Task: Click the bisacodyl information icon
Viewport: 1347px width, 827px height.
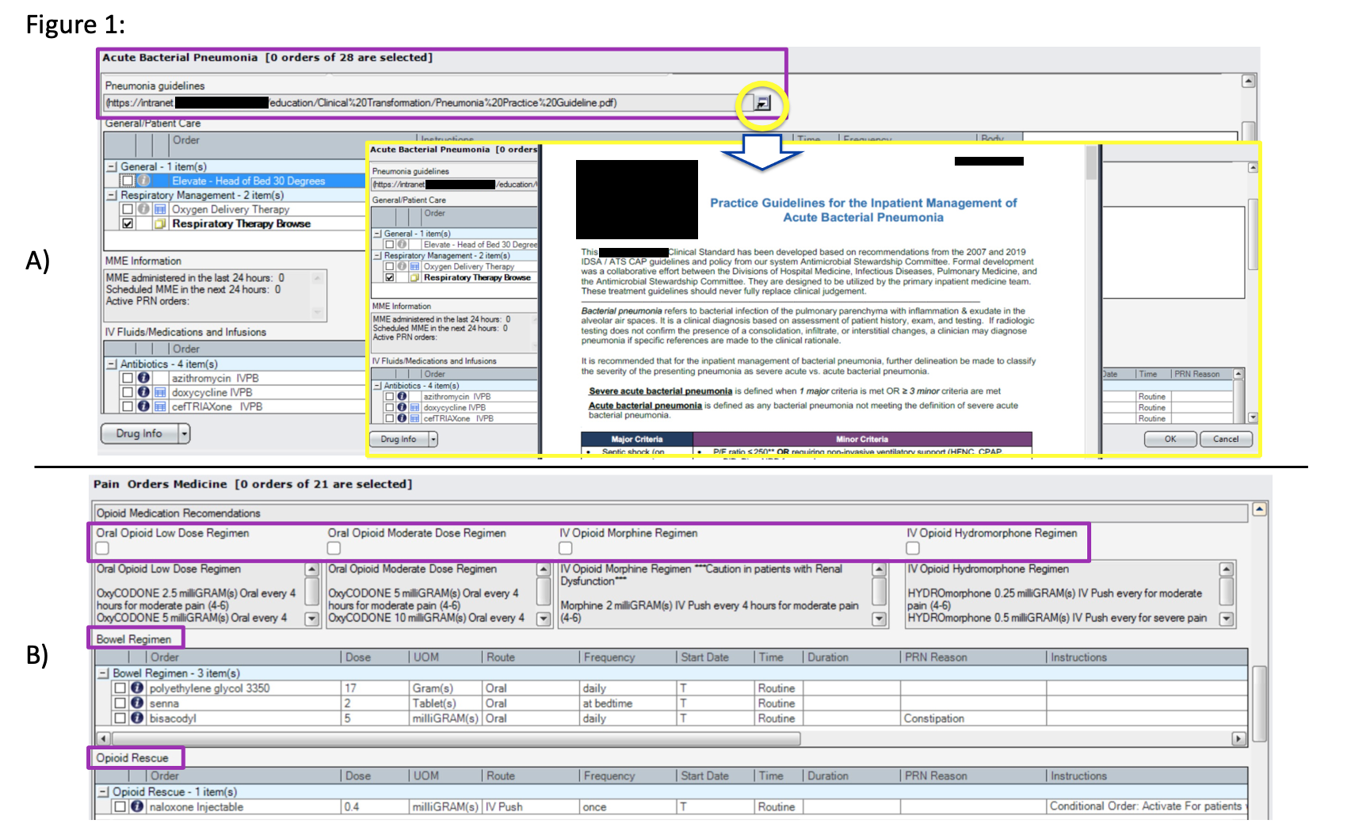Action: (137, 718)
